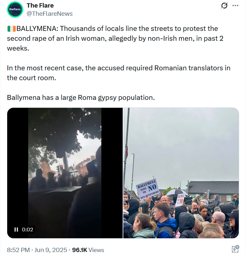Open The Flare display name link

point(40,6)
